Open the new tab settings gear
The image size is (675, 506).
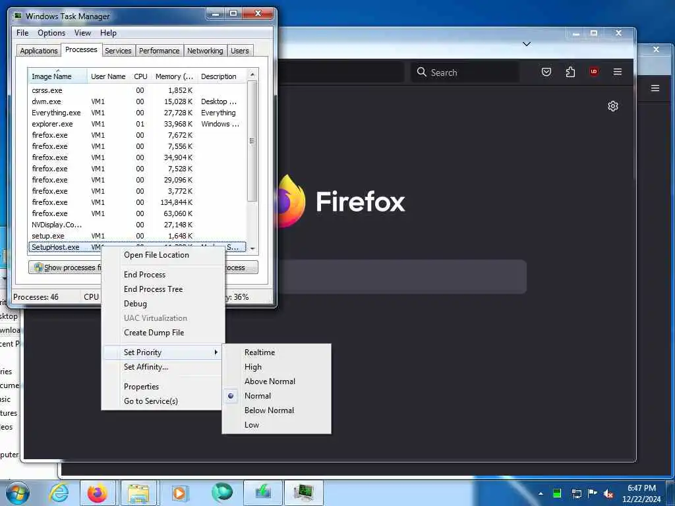tap(613, 106)
